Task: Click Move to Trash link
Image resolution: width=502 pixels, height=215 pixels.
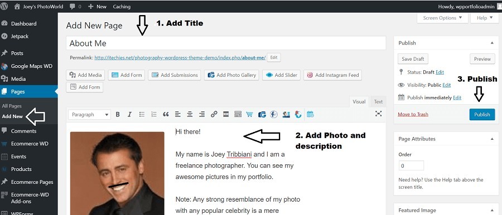Action: pos(413,114)
